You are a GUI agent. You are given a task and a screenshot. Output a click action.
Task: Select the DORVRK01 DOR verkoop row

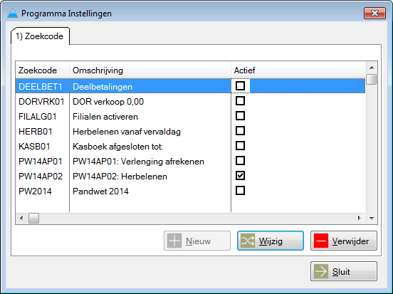[191, 102]
